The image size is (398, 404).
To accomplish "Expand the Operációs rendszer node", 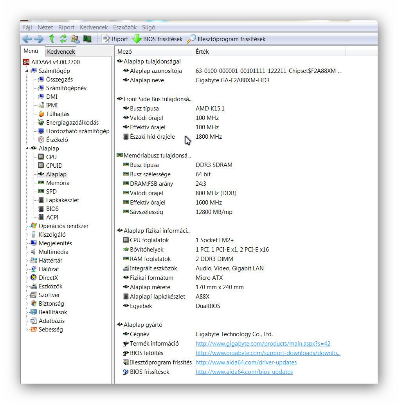I will [x=27, y=226].
